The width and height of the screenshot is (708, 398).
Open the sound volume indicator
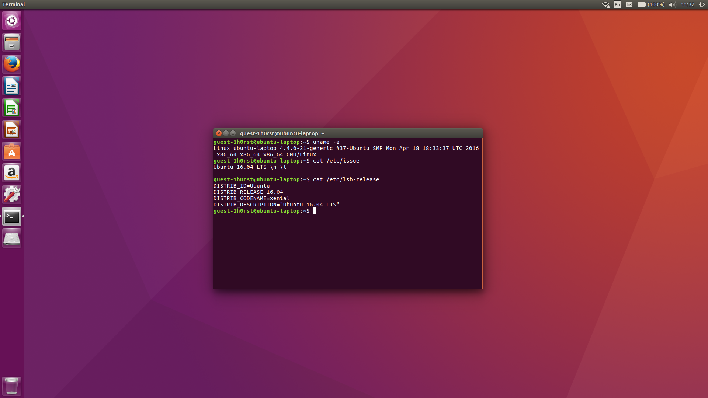click(x=672, y=4)
